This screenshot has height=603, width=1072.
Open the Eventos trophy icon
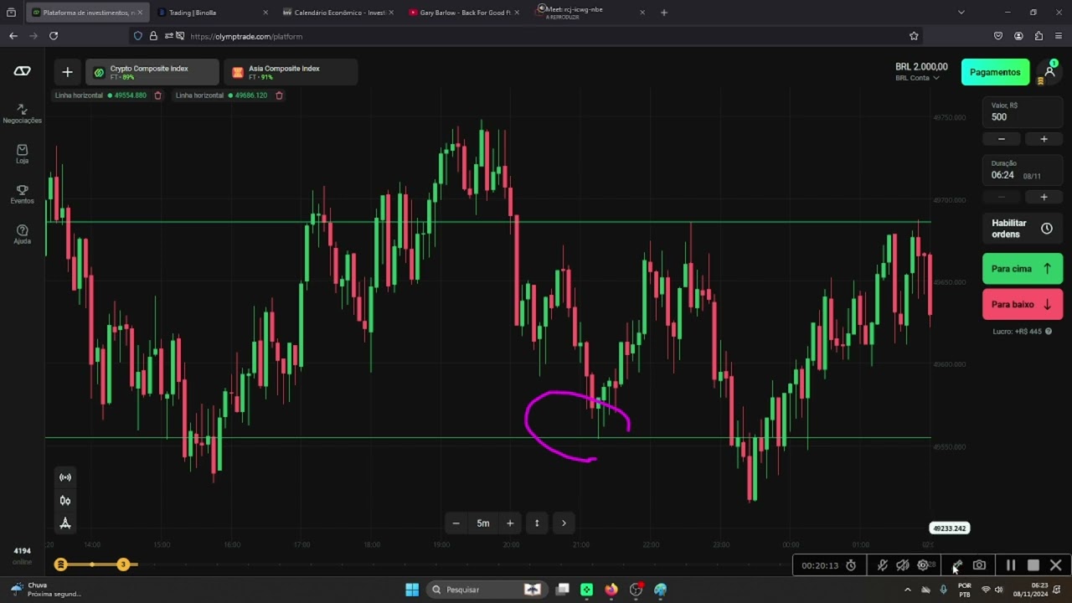click(22, 194)
